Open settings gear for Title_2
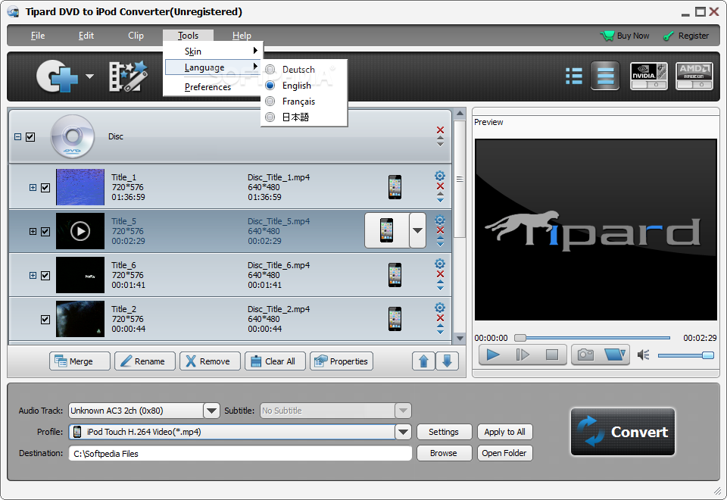 pos(439,308)
